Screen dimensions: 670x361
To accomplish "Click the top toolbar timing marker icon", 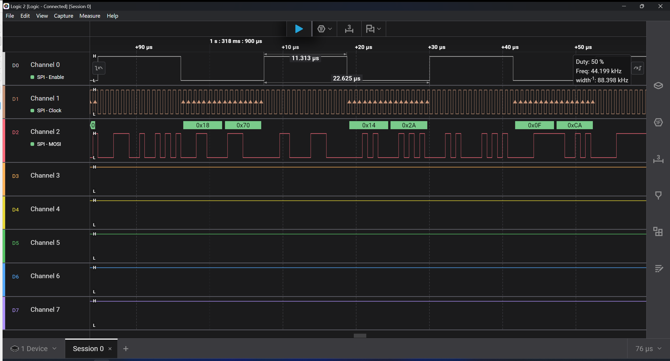I will point(349,29).
